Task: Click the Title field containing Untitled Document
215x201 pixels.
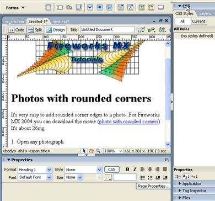Action: tap(108, 30)
